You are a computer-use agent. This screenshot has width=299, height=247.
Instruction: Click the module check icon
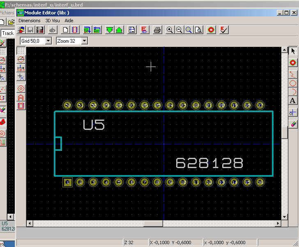pyautogui.click(x=223, y=30)
